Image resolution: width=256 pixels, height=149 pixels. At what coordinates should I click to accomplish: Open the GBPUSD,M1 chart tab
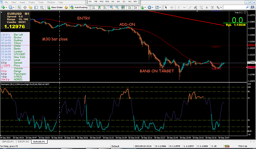pos(7,142)
